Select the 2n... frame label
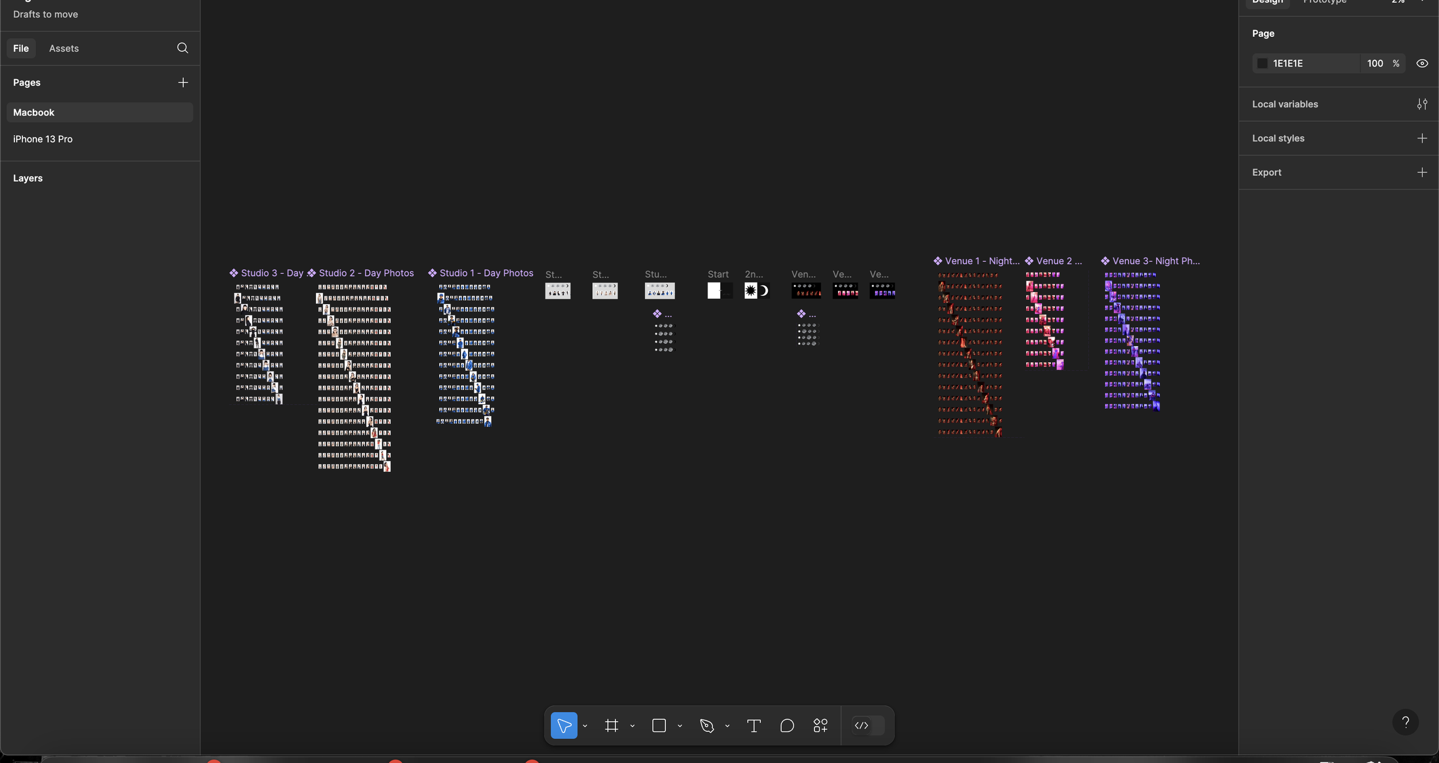 pyautogui.click(x=753, y=274)
